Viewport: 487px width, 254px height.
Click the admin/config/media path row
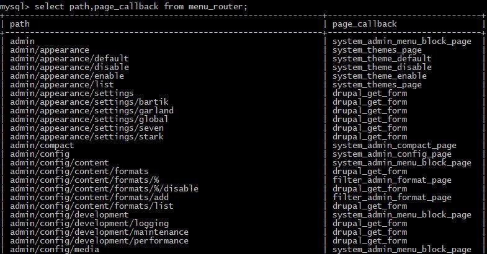pos(50,249)
